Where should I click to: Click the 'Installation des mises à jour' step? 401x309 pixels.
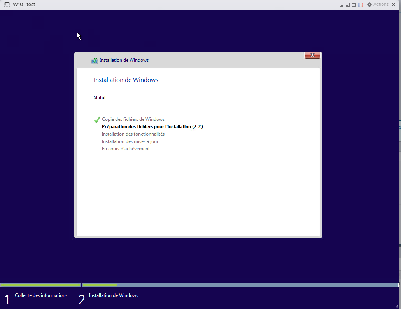point(130,141)
